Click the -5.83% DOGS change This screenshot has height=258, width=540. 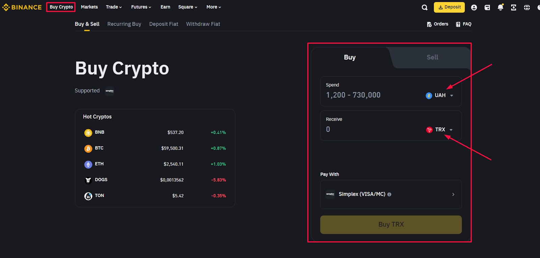point(219,180)
